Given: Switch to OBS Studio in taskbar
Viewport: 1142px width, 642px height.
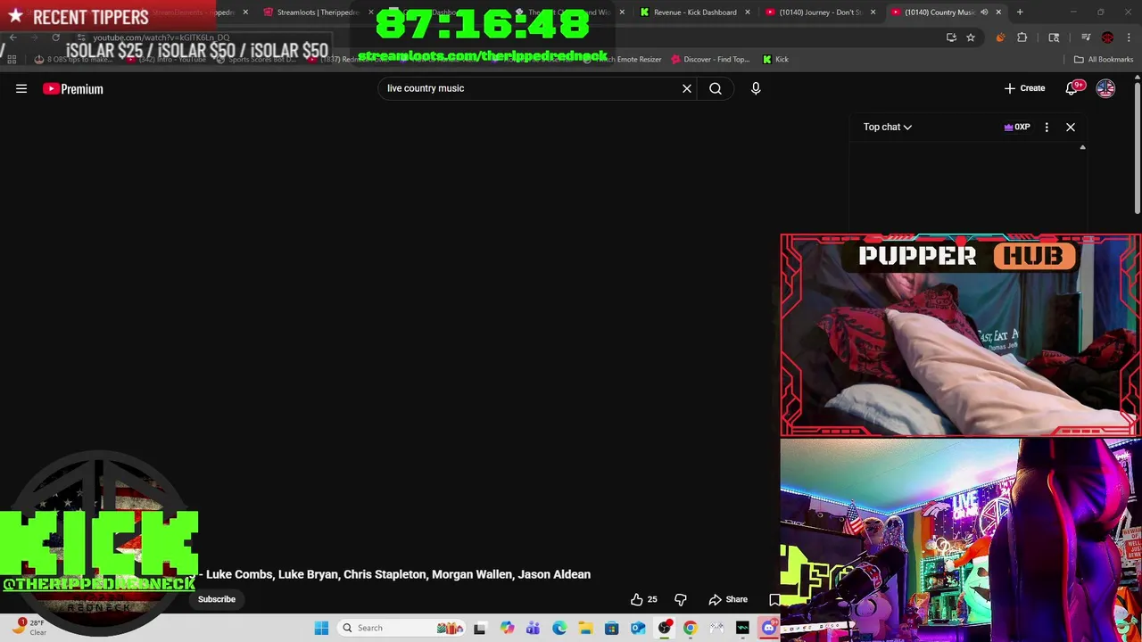Looking at the screenshot, I should [664, 628].
